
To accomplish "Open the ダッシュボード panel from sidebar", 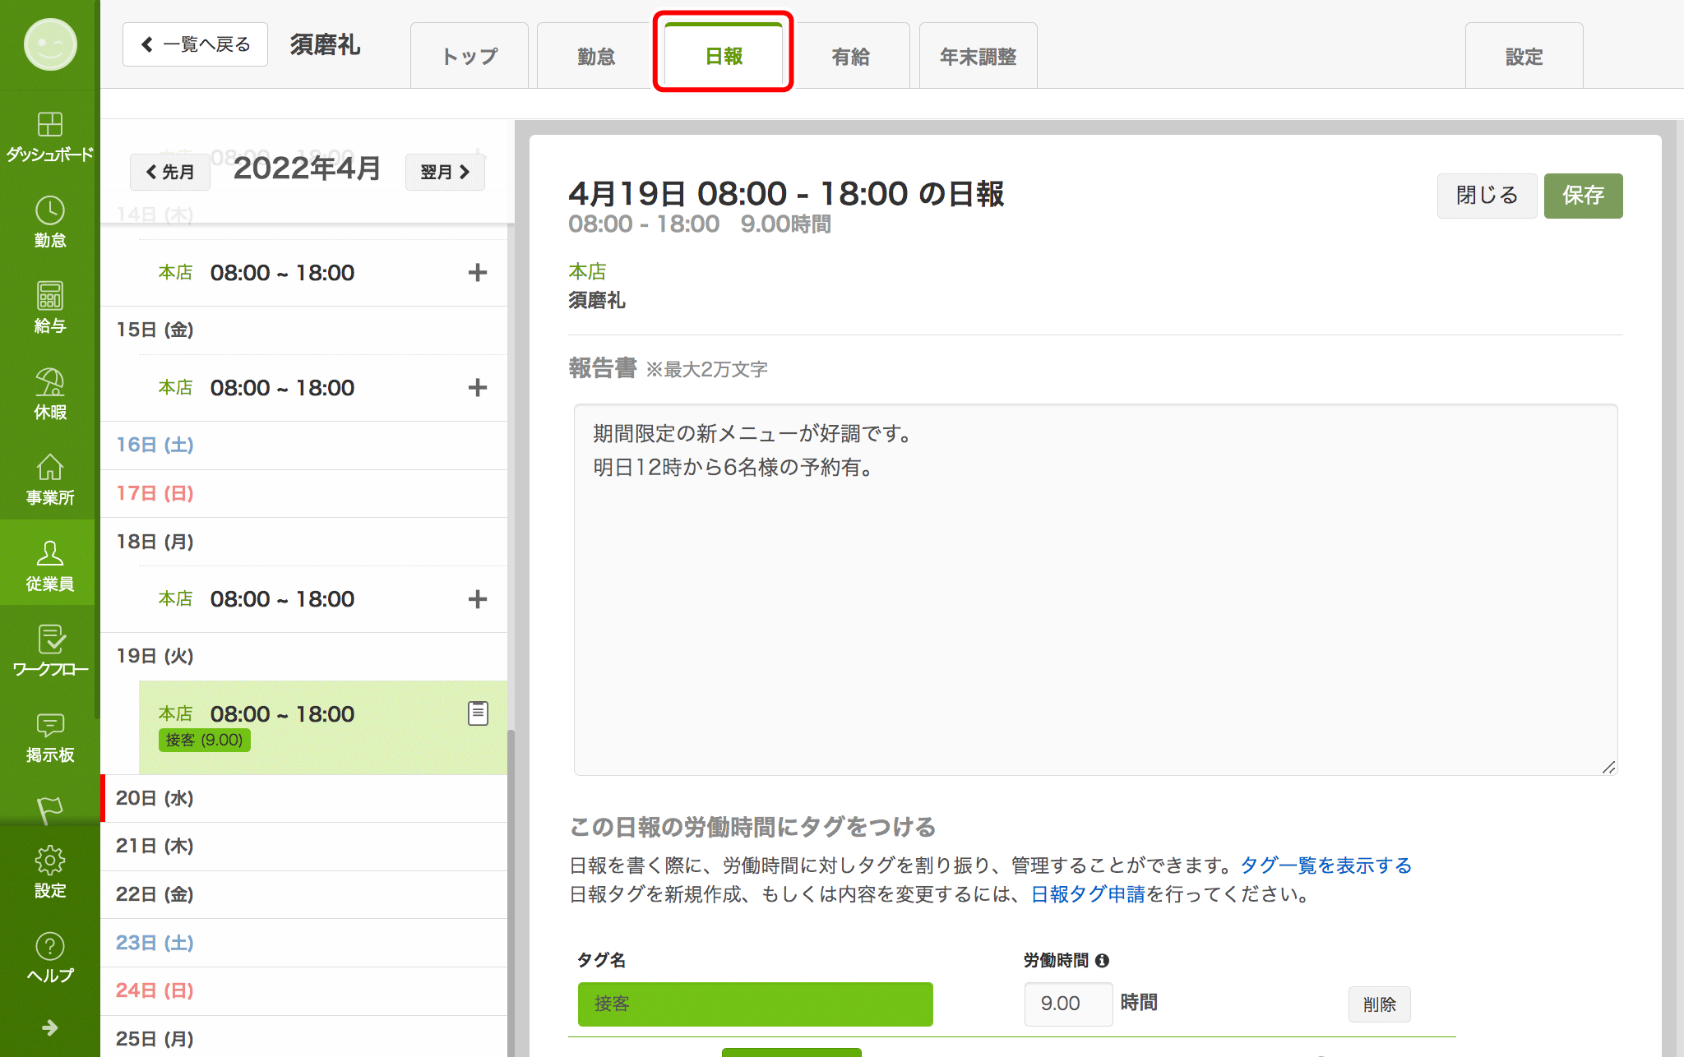I will pyautogui.click(x=49, y=132).
